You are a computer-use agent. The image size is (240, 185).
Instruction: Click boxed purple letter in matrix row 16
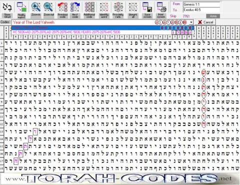tap(20, 153)
